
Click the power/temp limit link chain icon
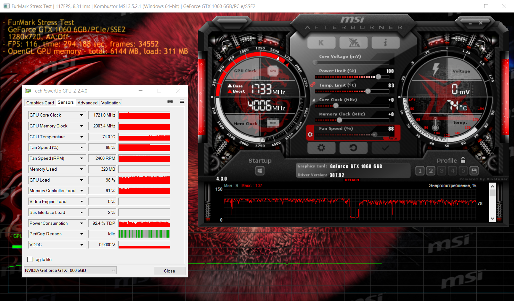[x=313, y=84]
